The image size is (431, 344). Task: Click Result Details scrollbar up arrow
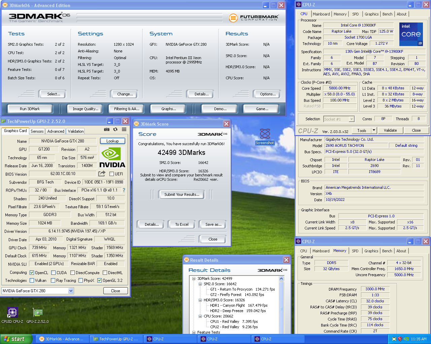click(x=281, y=279)
